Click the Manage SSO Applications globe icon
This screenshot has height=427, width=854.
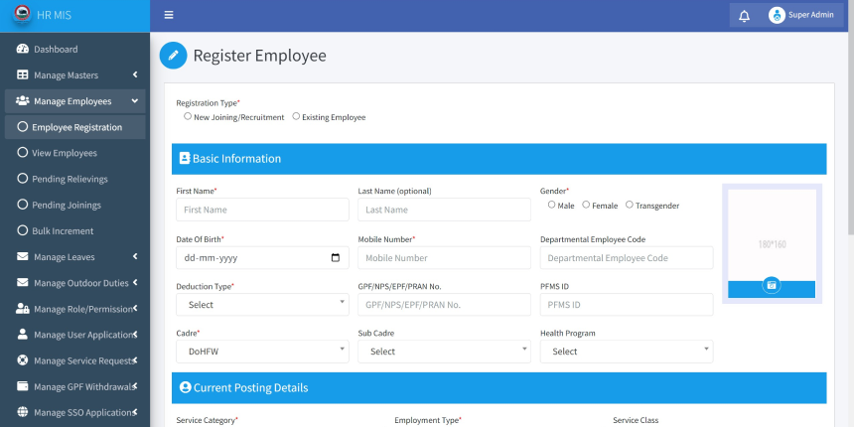[x=22, y=412]
